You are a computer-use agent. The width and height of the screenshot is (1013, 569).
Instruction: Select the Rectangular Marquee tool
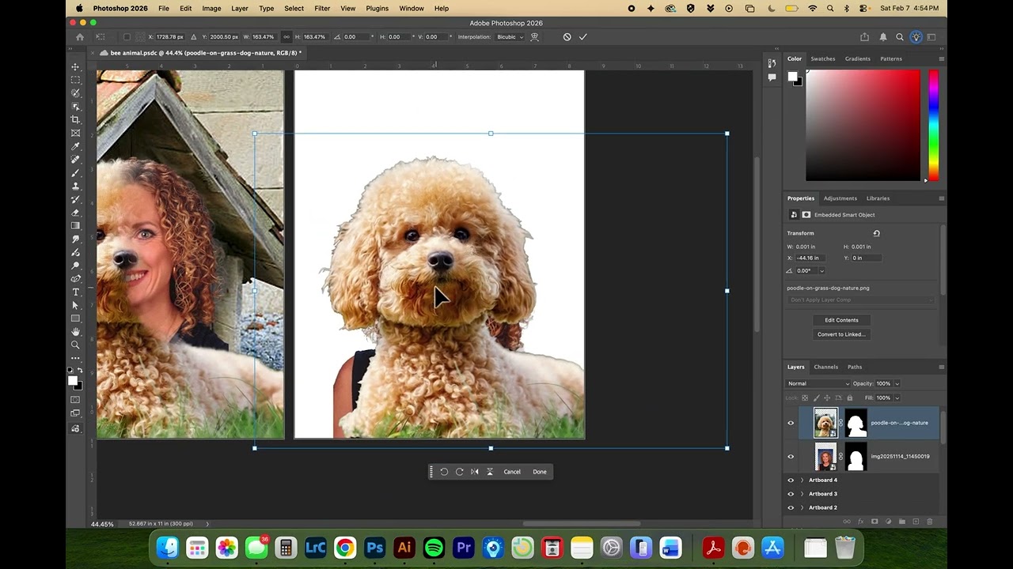click(x=76, y=80)
